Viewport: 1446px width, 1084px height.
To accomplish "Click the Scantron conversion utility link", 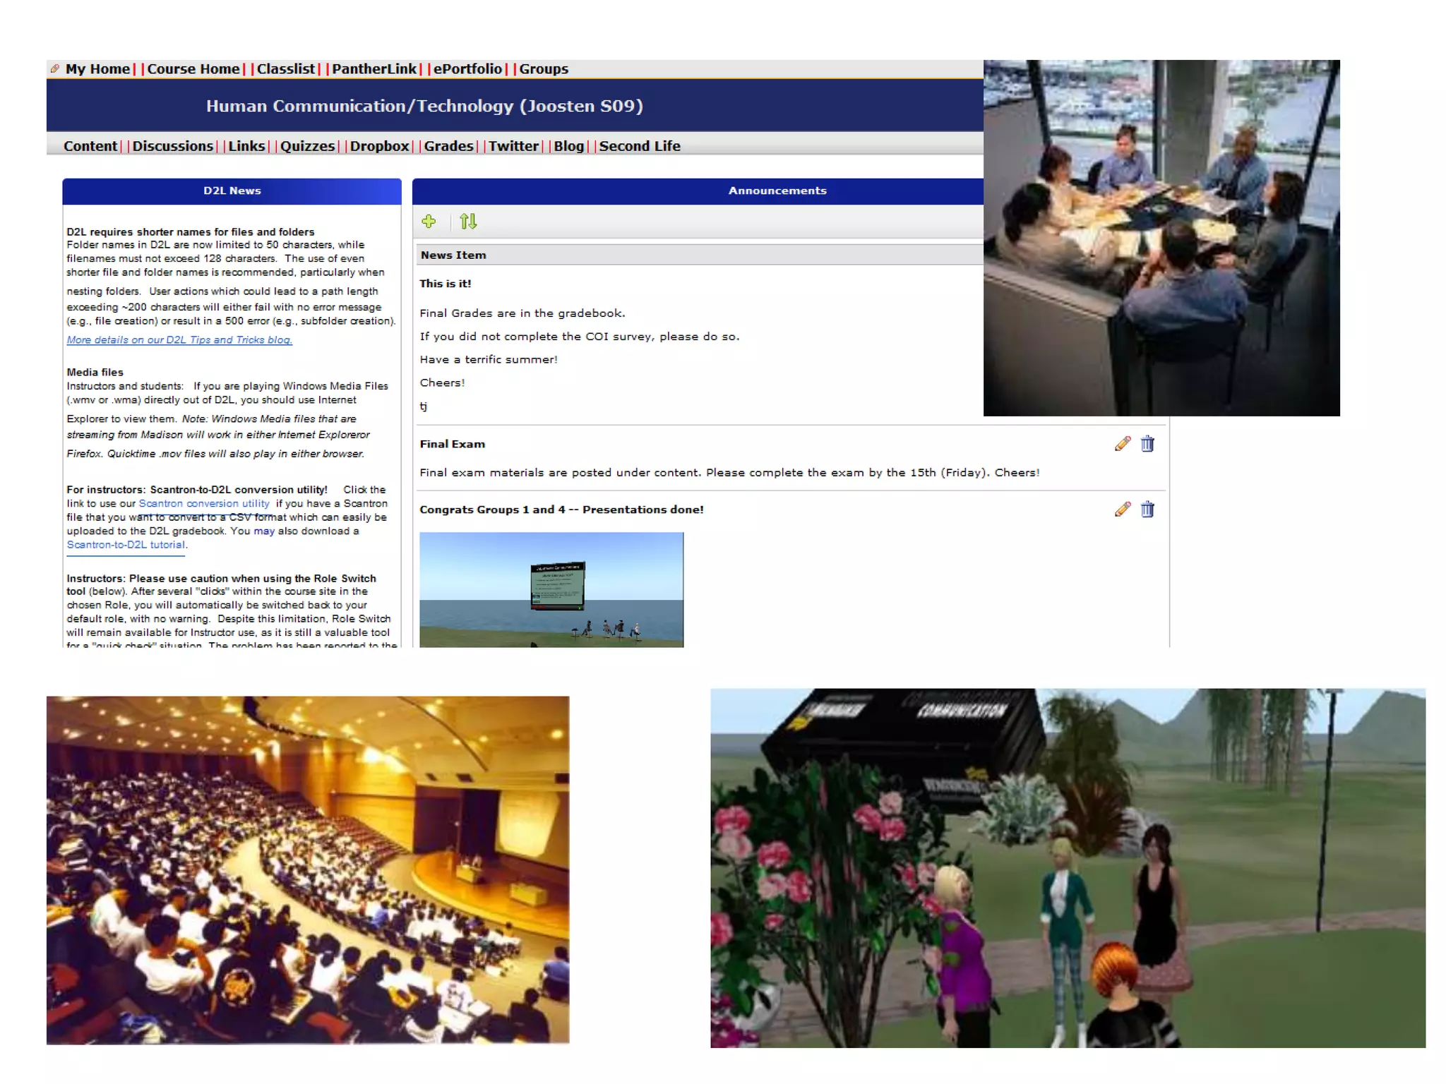I will [x=204, y=504].
